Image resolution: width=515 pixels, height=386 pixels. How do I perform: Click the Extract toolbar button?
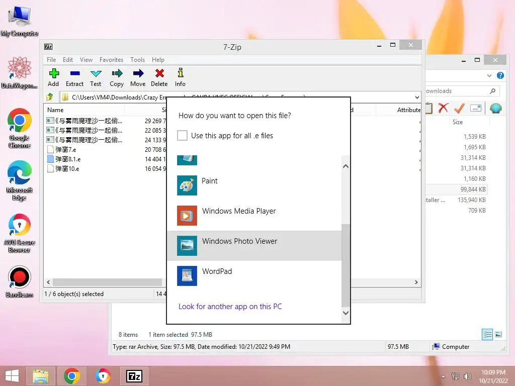[x=74, y=78]
